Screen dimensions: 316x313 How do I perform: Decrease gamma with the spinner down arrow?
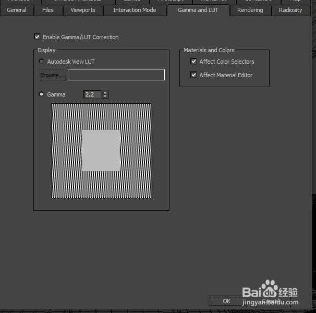click(105, 97)
